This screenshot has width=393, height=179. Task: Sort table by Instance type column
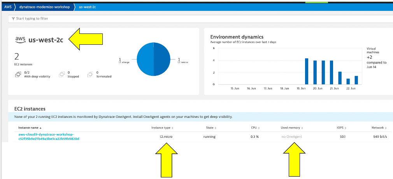(162, 128)
